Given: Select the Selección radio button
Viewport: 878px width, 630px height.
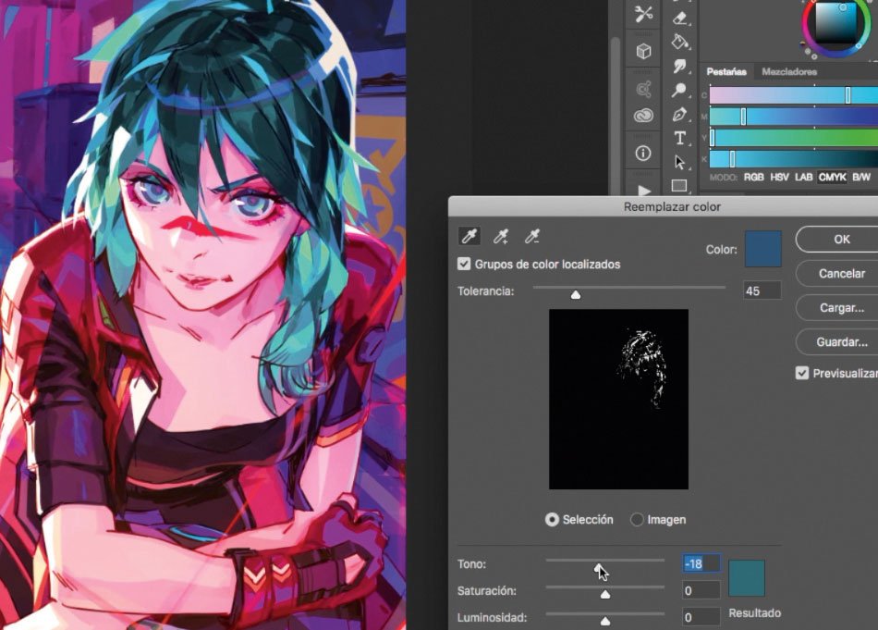Looking at the screenshot, I should tap(552, 520).
